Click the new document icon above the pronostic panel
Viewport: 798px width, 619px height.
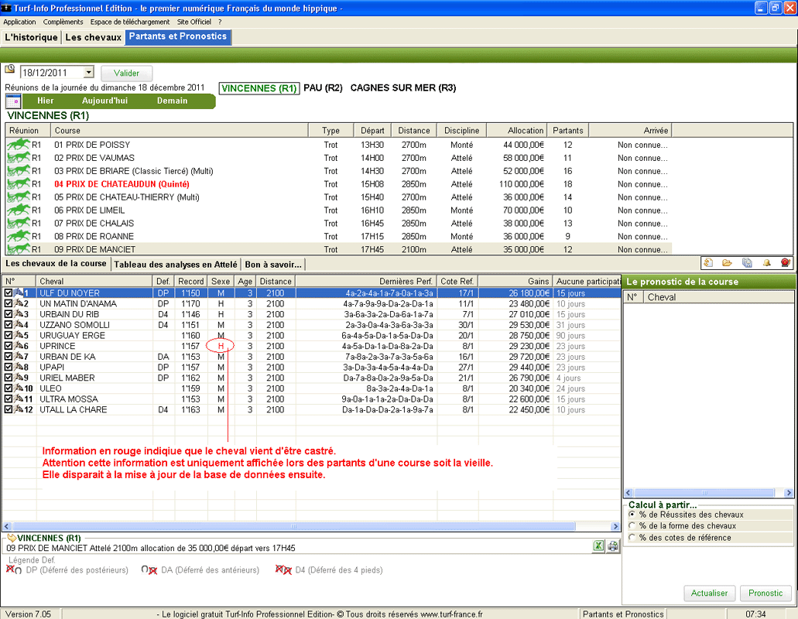[708, 263]
